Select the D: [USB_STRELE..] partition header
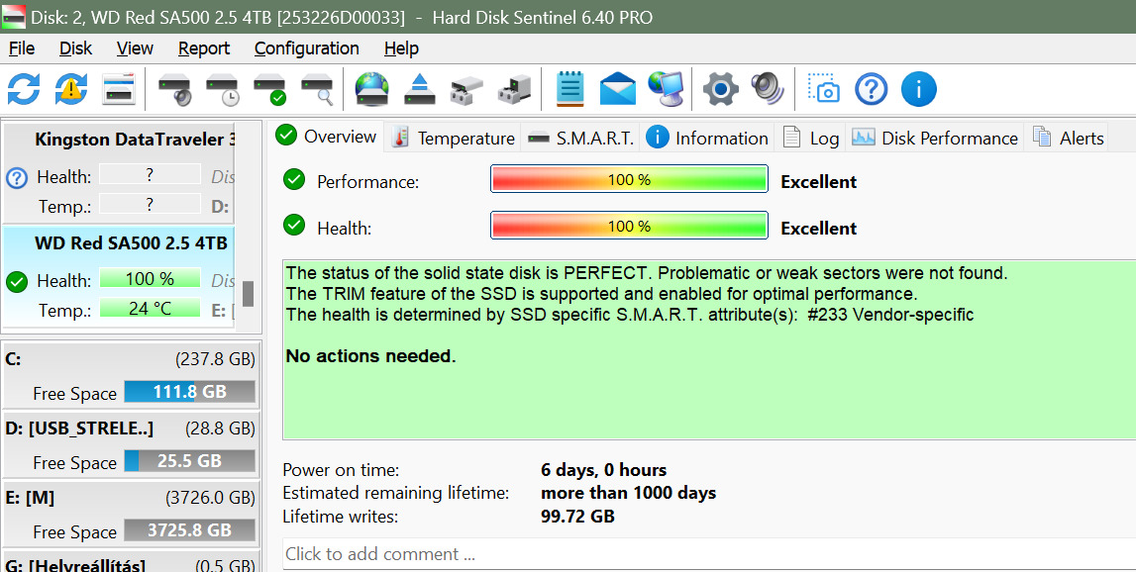The height and width of the screenshot is (572, 1136). click(x=131, y=428)
